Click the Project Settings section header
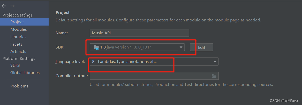The height and width of the screenshot is (105, 302). [18, 15]
